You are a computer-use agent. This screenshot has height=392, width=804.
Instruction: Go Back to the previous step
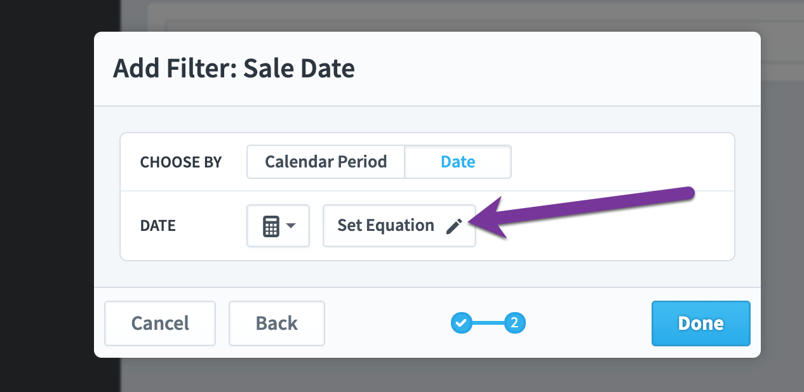point(277,323)
